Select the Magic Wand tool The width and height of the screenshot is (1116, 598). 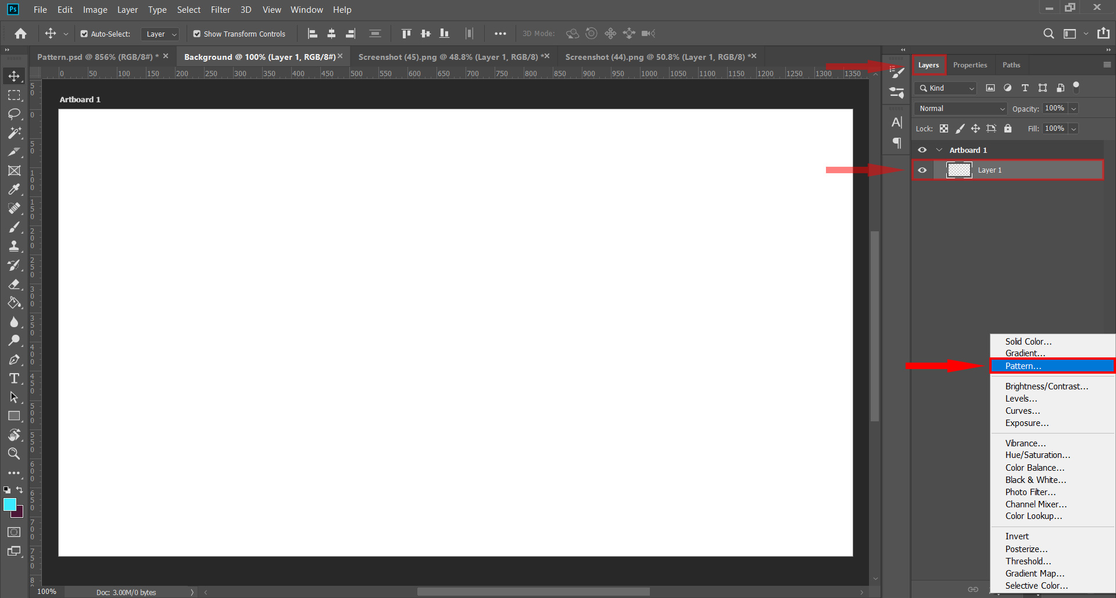[14, 133]
